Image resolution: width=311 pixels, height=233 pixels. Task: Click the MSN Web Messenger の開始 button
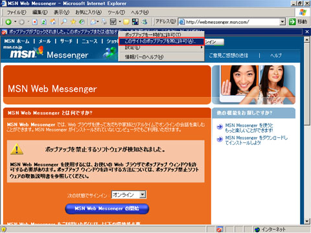click(107, 208)
